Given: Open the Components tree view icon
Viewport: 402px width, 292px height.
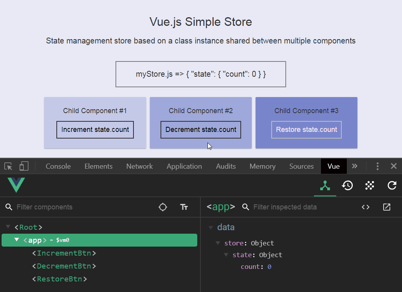Looking at the screenshot, I should pos(325,186).
